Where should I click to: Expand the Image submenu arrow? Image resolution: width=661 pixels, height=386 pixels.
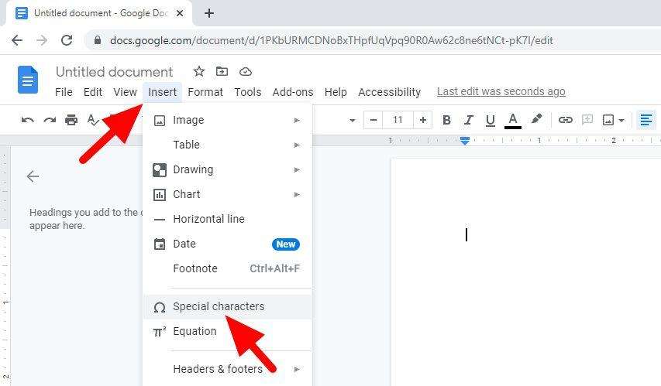297,121
